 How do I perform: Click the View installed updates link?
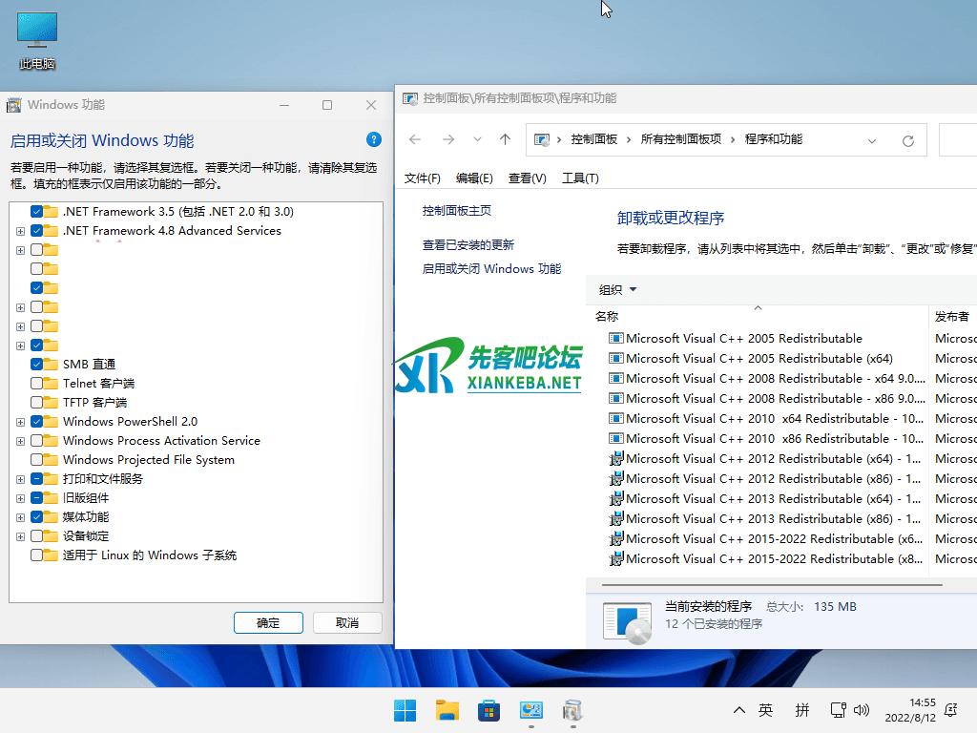coord(468,244)
